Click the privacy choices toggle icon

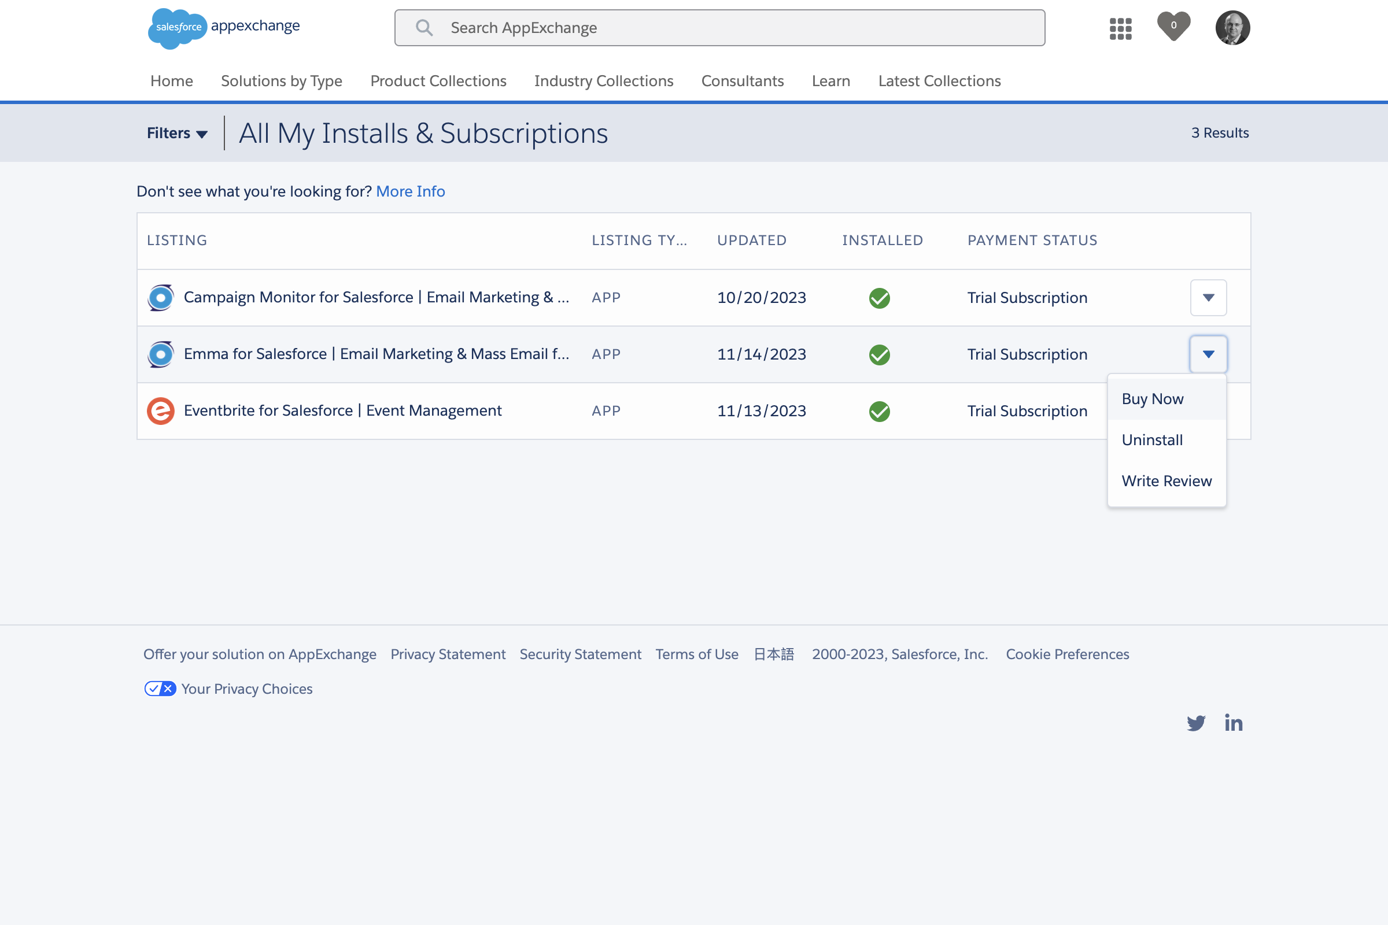click(x=160, y=689)
